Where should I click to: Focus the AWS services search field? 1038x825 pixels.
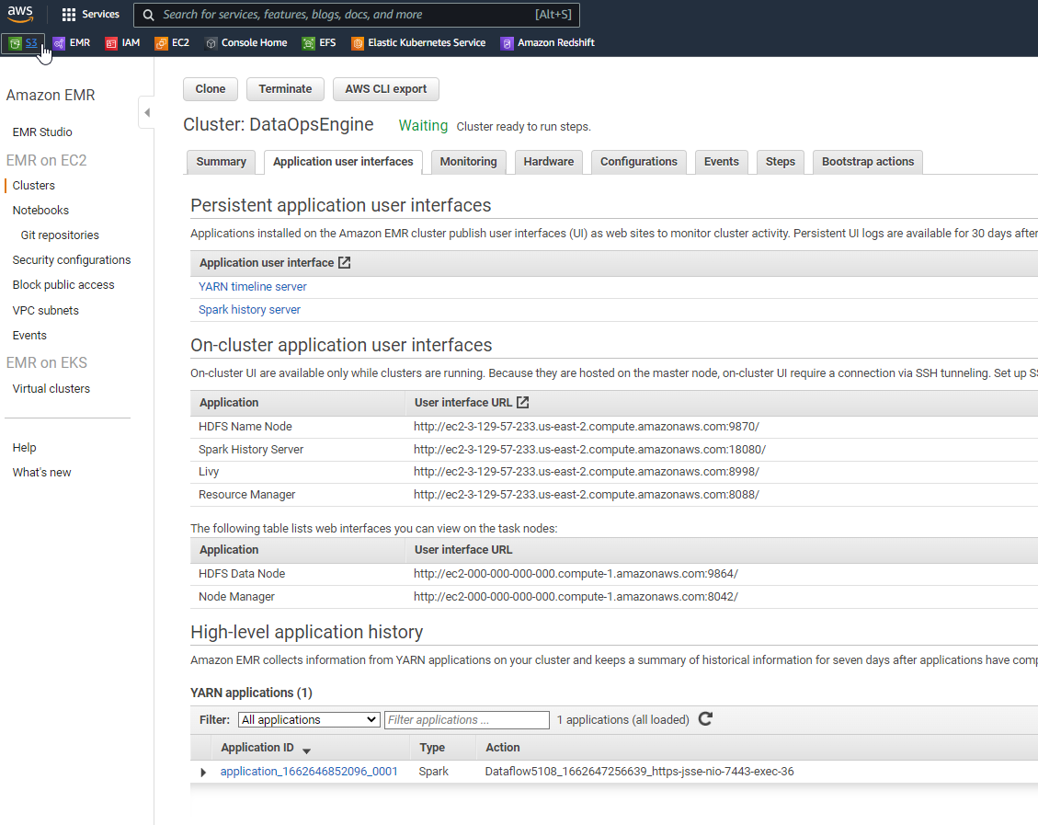(357, 15)
